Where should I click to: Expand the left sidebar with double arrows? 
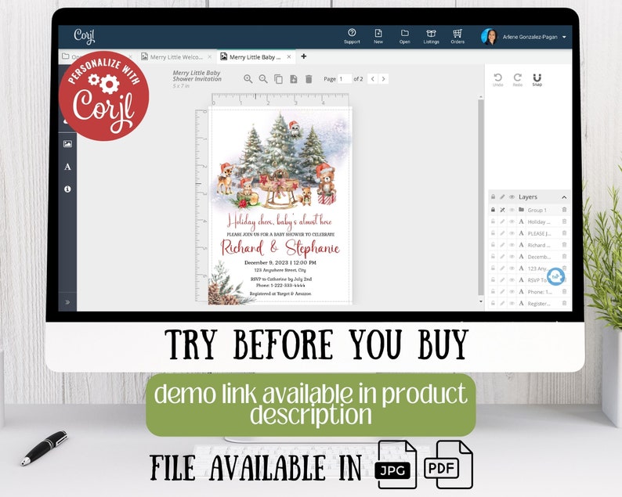click(67, 302)
